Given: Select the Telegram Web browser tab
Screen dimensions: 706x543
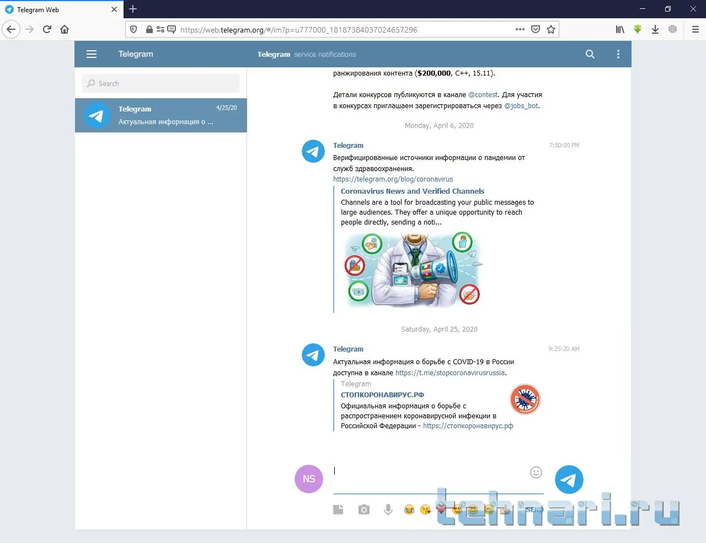Looking at the screenshot, I should pyautogui.click(x=62, y=9).
